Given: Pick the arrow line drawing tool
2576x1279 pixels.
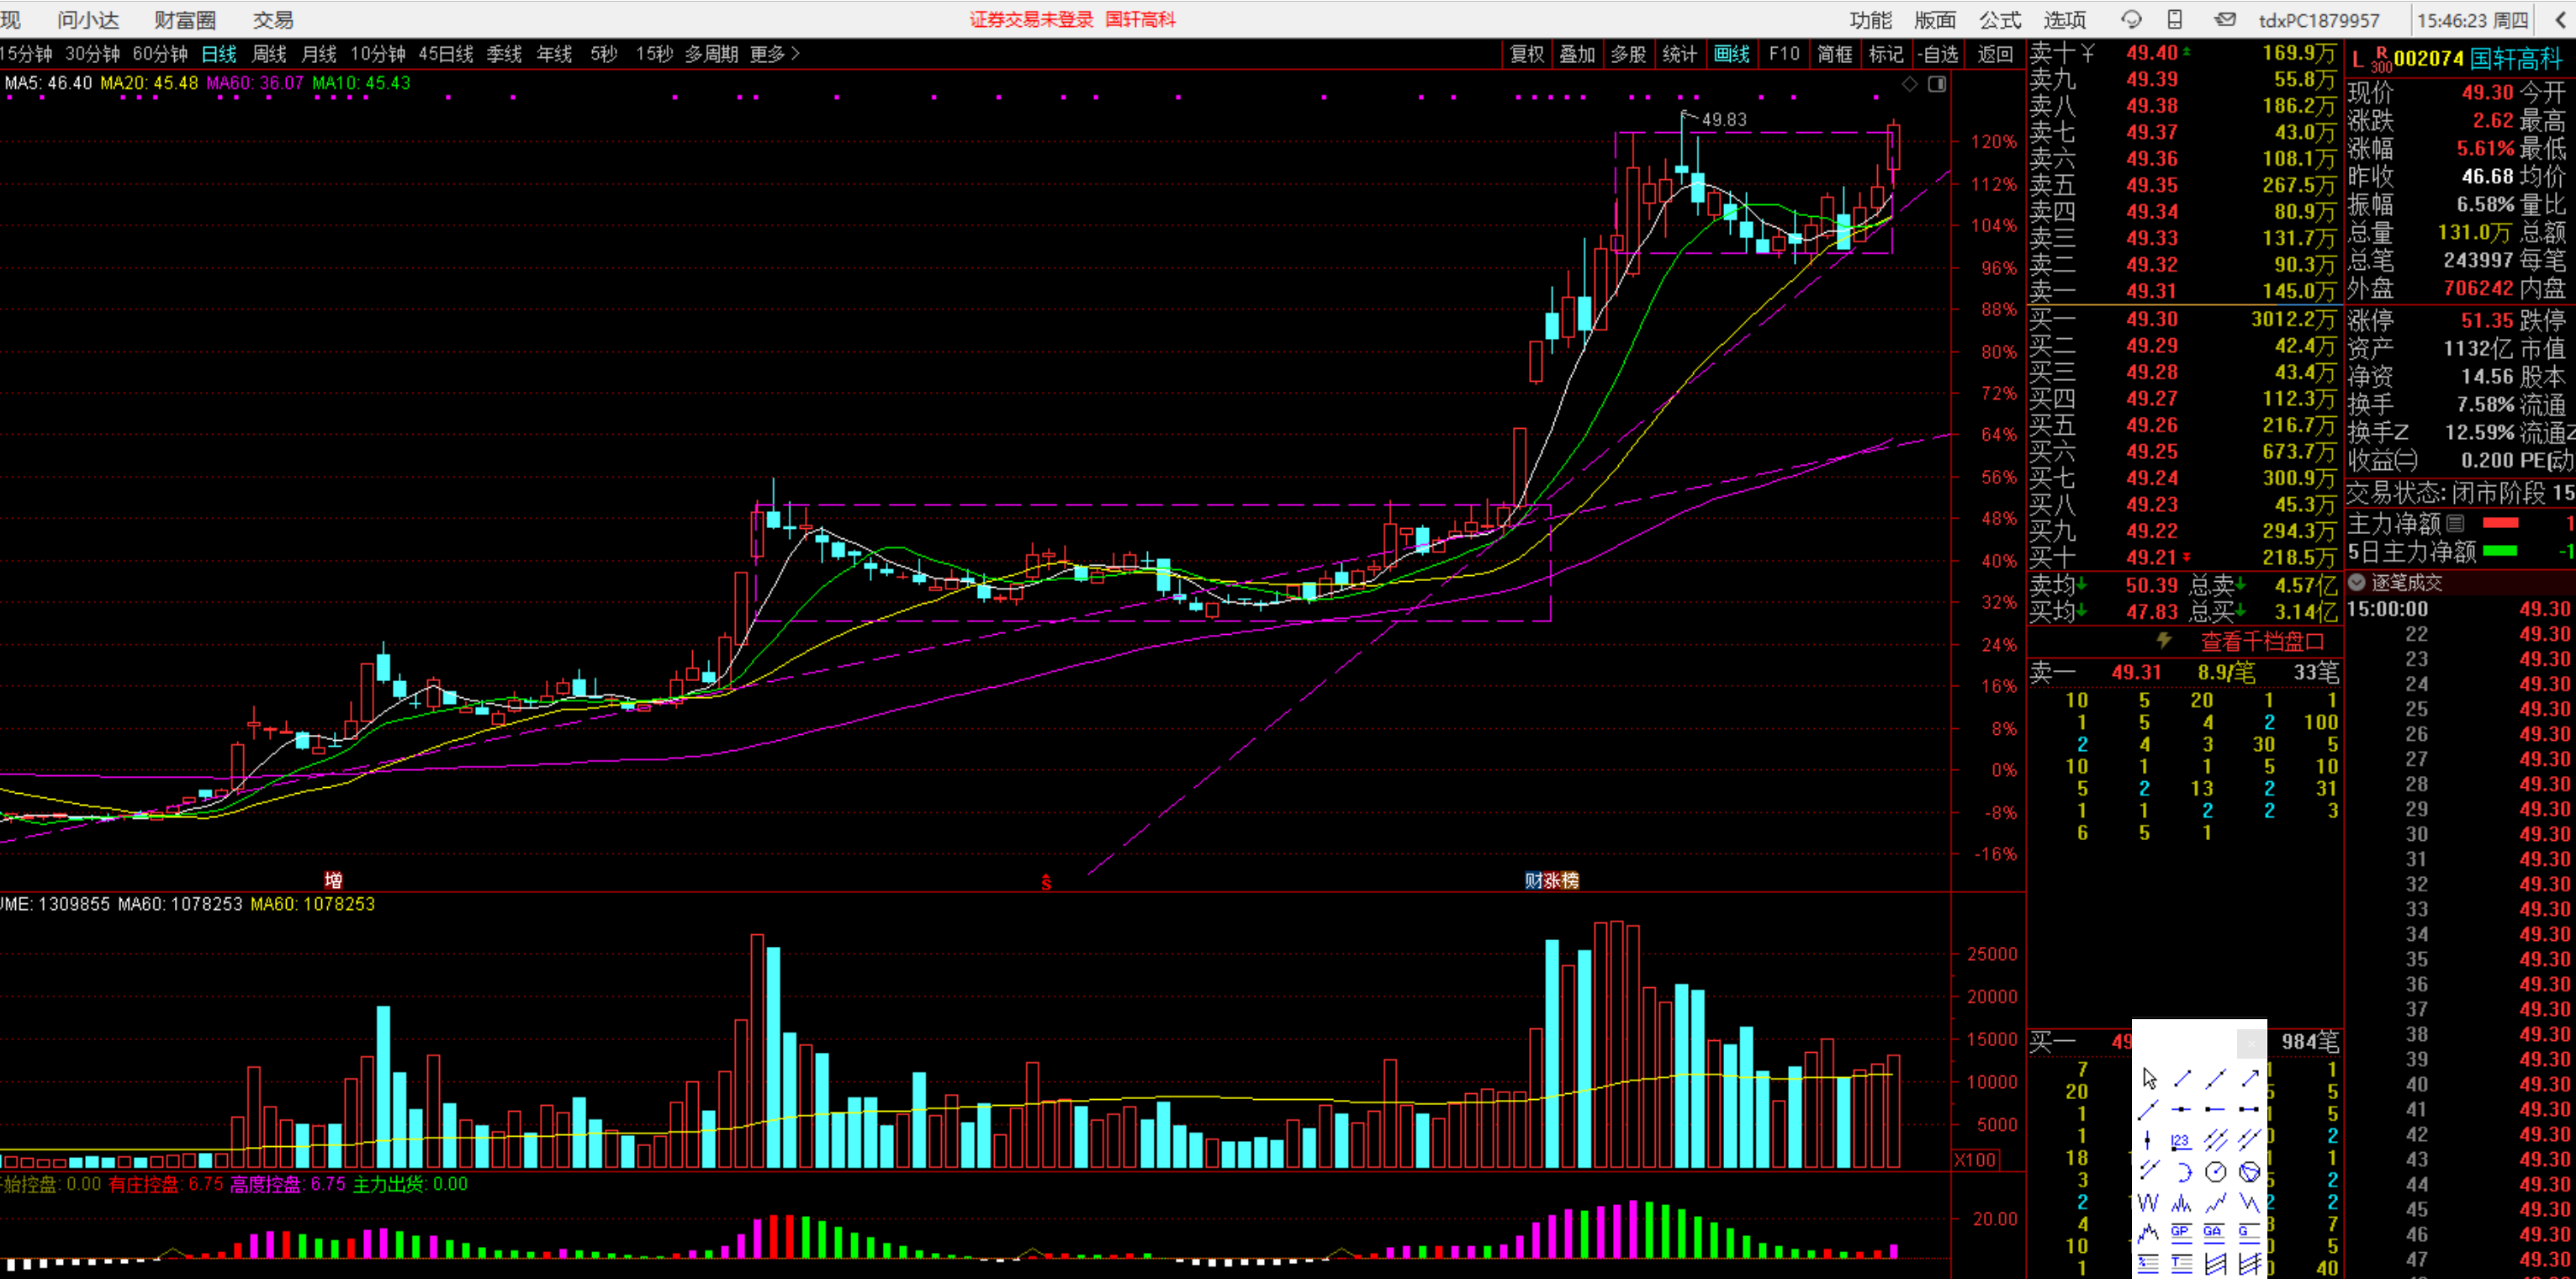Looking at the screenshot, I should [2250, 1078].
